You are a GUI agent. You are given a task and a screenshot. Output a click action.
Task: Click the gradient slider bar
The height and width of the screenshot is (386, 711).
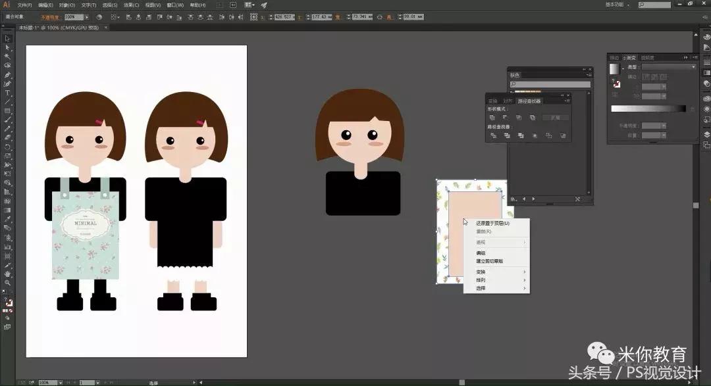pos(648,109)
